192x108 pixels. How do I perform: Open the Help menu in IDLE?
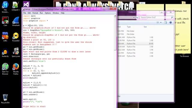click(x=62, y=13)
